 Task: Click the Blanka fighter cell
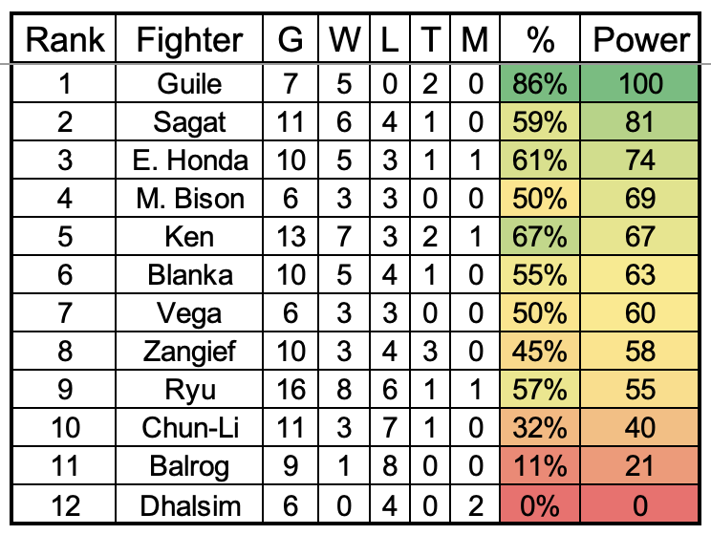tap(189, 274)
